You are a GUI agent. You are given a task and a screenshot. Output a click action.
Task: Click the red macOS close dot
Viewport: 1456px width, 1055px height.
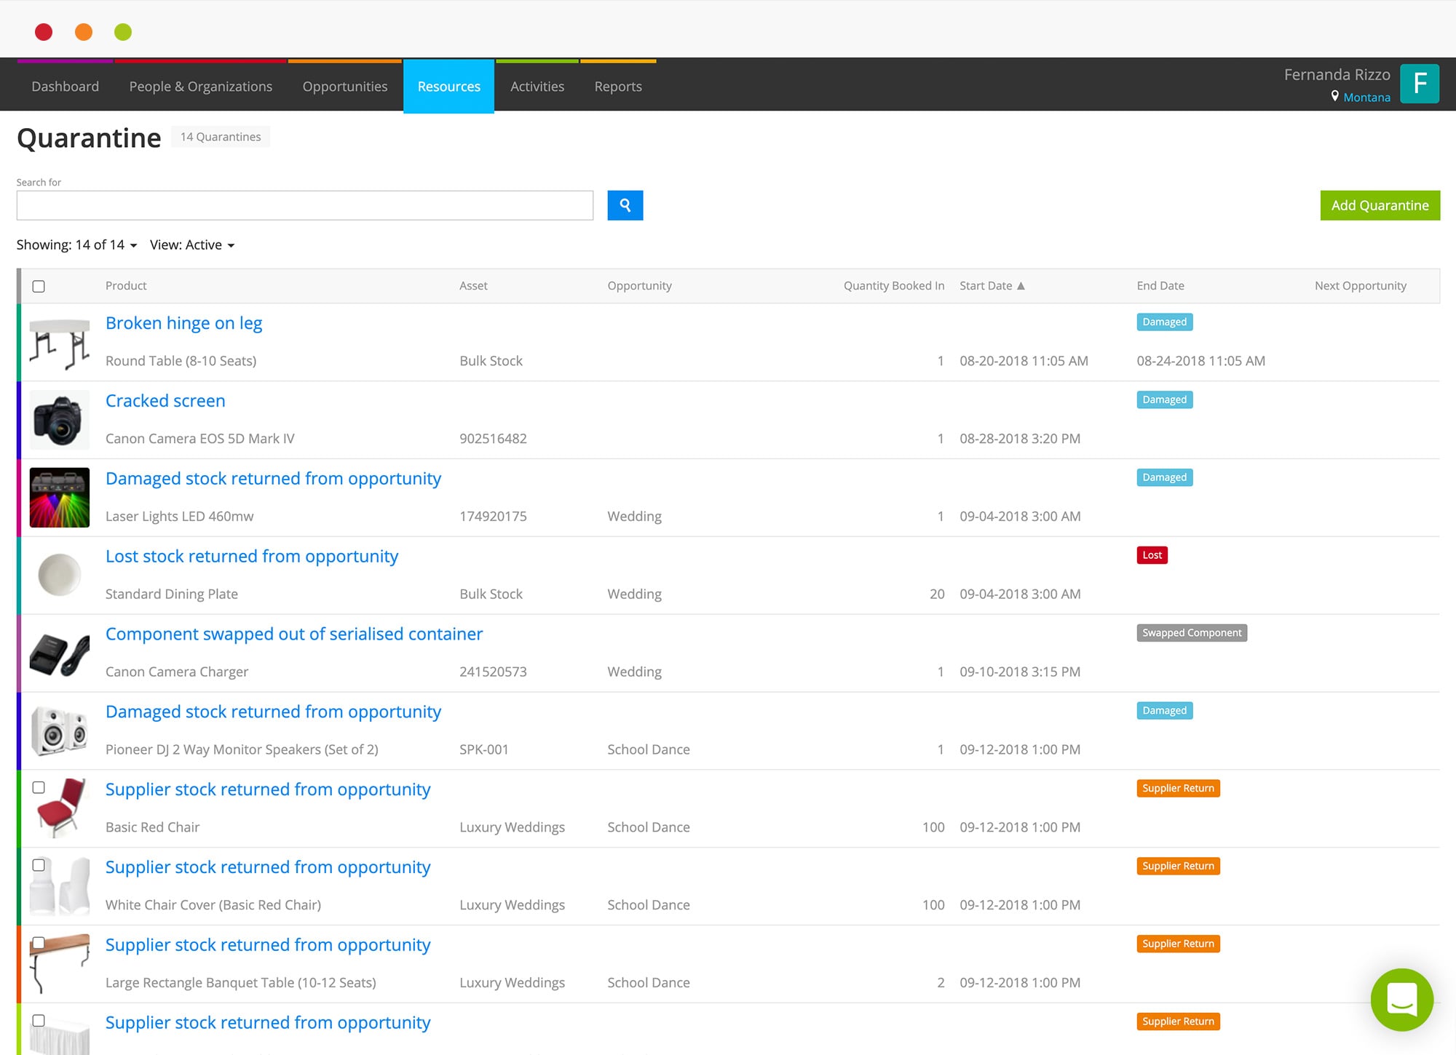[44, 32]
